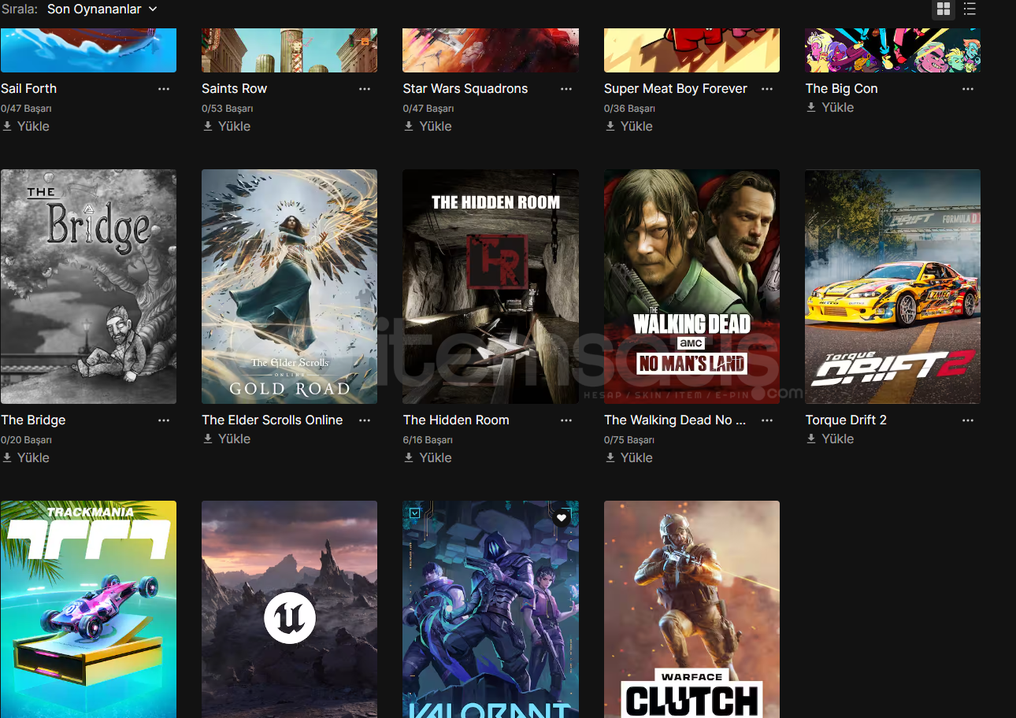Open The Big Con cover image

tap(892, 50)
